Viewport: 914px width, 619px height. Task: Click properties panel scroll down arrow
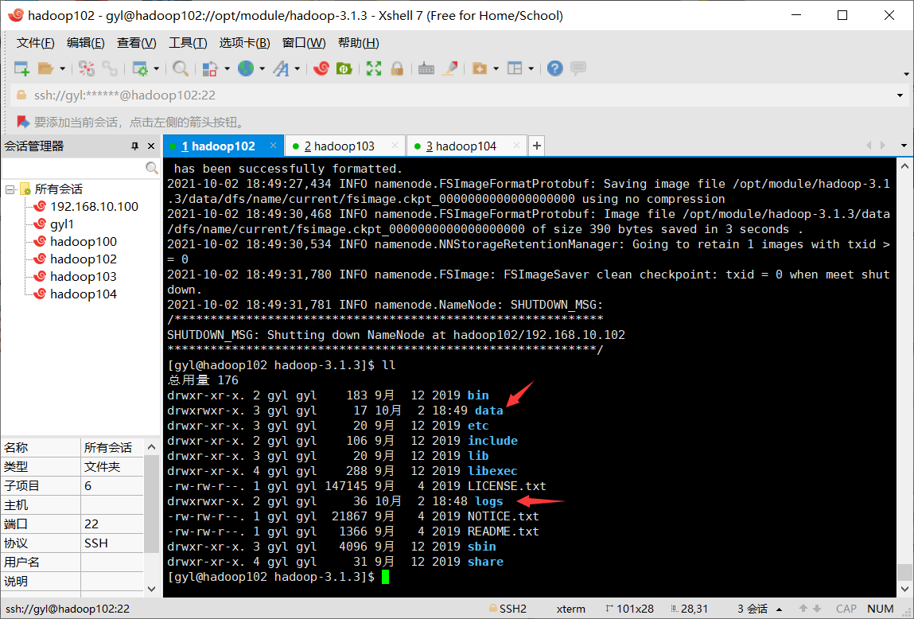coord(152,589)
